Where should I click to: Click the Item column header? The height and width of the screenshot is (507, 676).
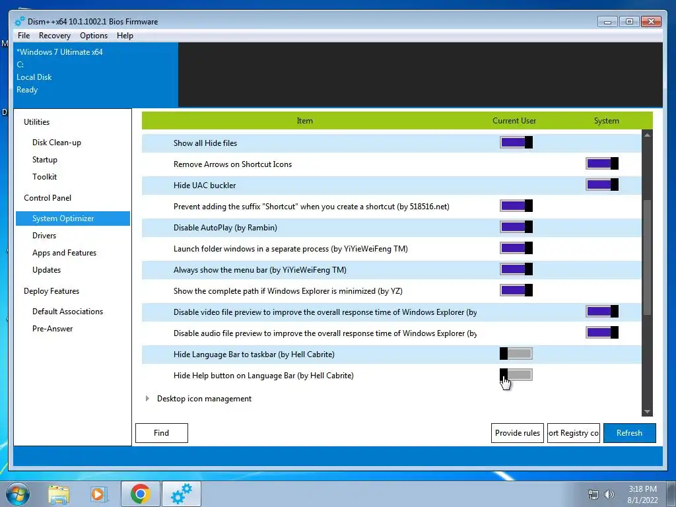[305, 121]
